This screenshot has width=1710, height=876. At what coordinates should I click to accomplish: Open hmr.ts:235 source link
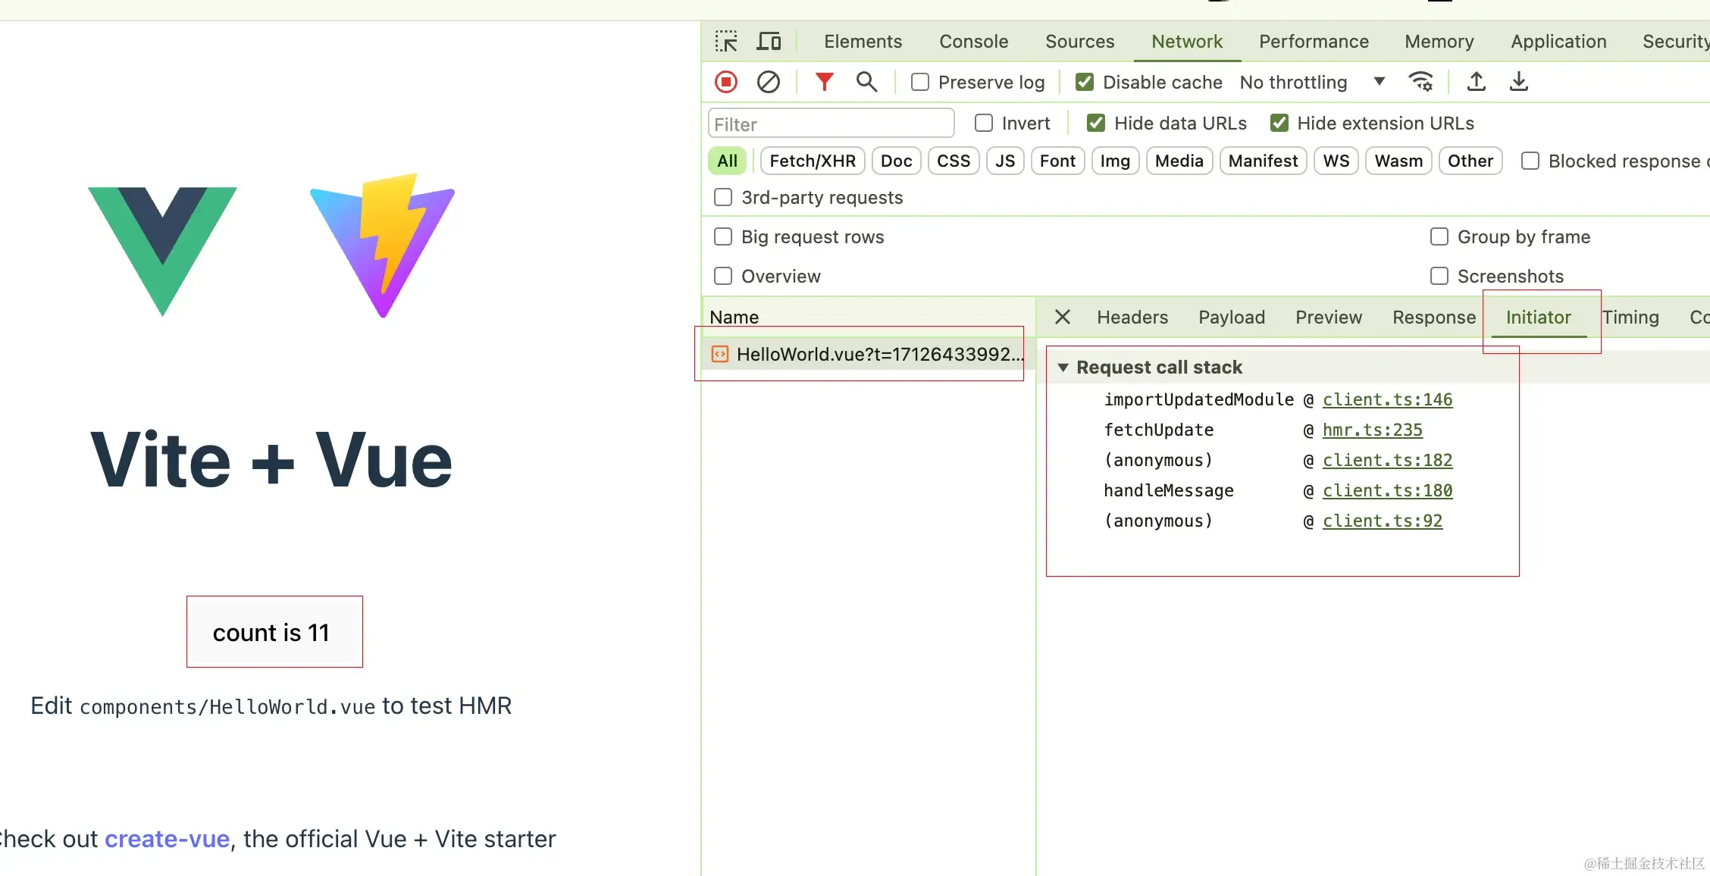1372,430
